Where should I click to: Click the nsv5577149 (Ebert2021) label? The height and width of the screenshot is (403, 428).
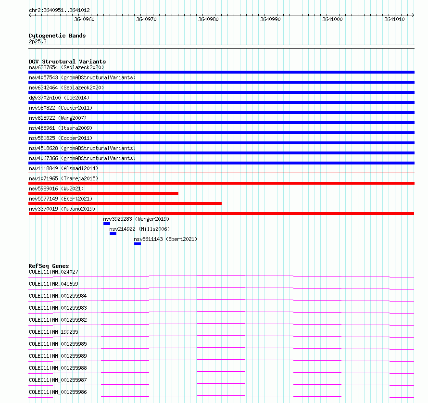61,199
